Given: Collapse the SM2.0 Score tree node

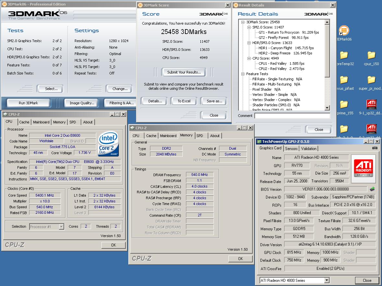Looking at the screenshot, I should click(249, 27).
